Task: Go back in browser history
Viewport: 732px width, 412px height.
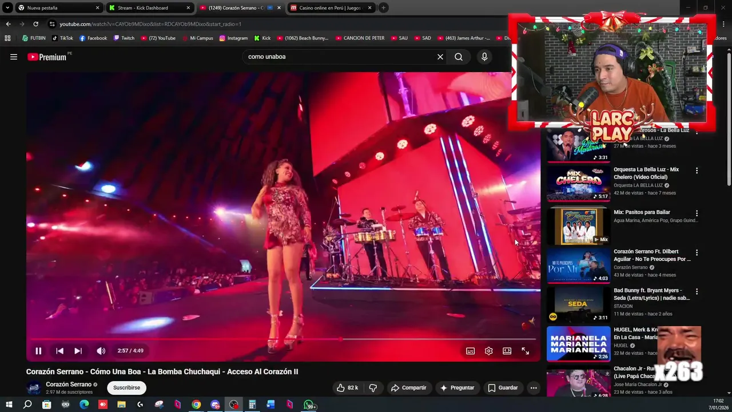Action: (8, 24)
